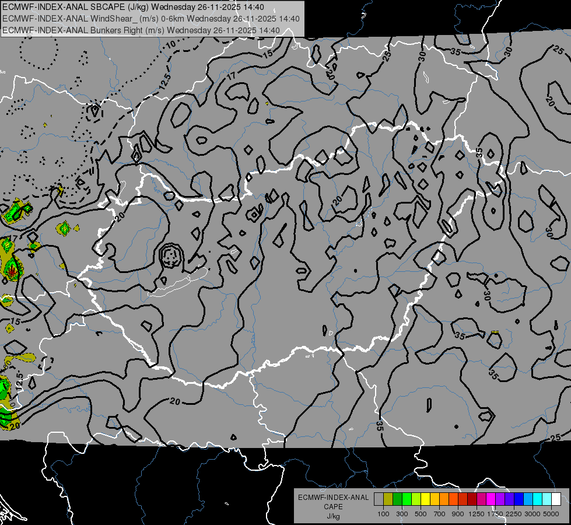Screen dimensions: 571x525
Task: Choose the pure yellow legend swatch
Action: tap(425, 499)
